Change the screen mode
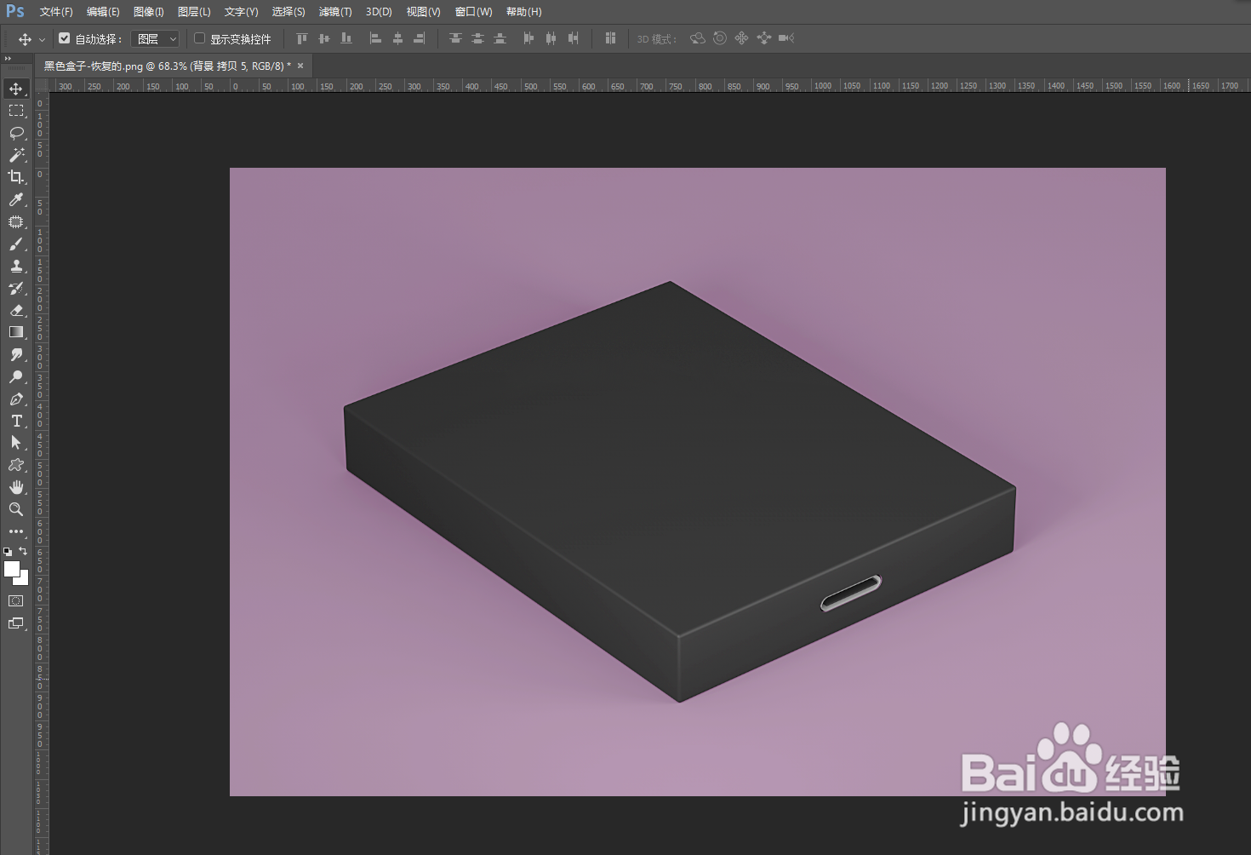This screenshot has width=1251, height=855. coord(16,623)
